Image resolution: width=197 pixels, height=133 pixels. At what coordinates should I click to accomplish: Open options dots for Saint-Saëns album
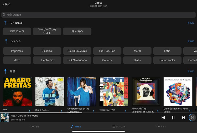[x=61, y=111]
